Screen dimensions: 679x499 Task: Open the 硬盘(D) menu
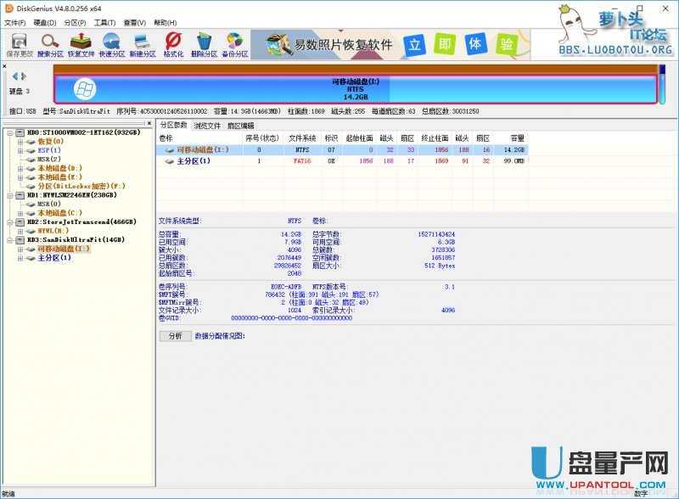coord(45,22)
